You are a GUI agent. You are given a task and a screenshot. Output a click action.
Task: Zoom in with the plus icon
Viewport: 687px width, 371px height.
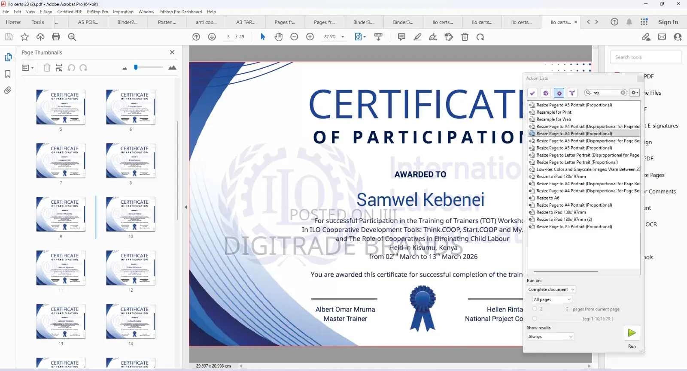coord(310,37)
